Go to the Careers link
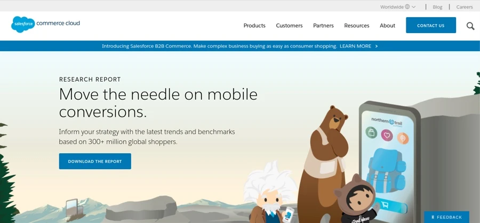This screenshot has height=223, width=480. 465,7
